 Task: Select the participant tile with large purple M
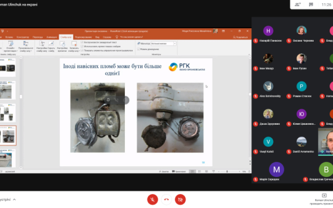(276, 171)
